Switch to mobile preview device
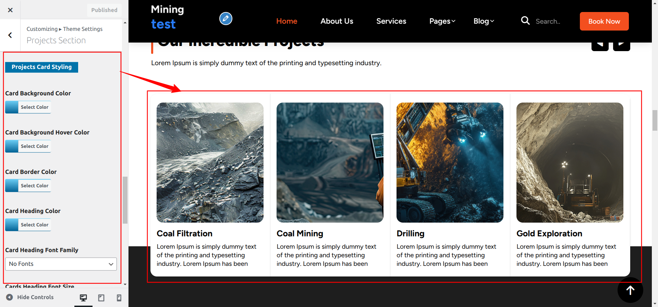This screenshot has width=658, height=307. [119, 298]
